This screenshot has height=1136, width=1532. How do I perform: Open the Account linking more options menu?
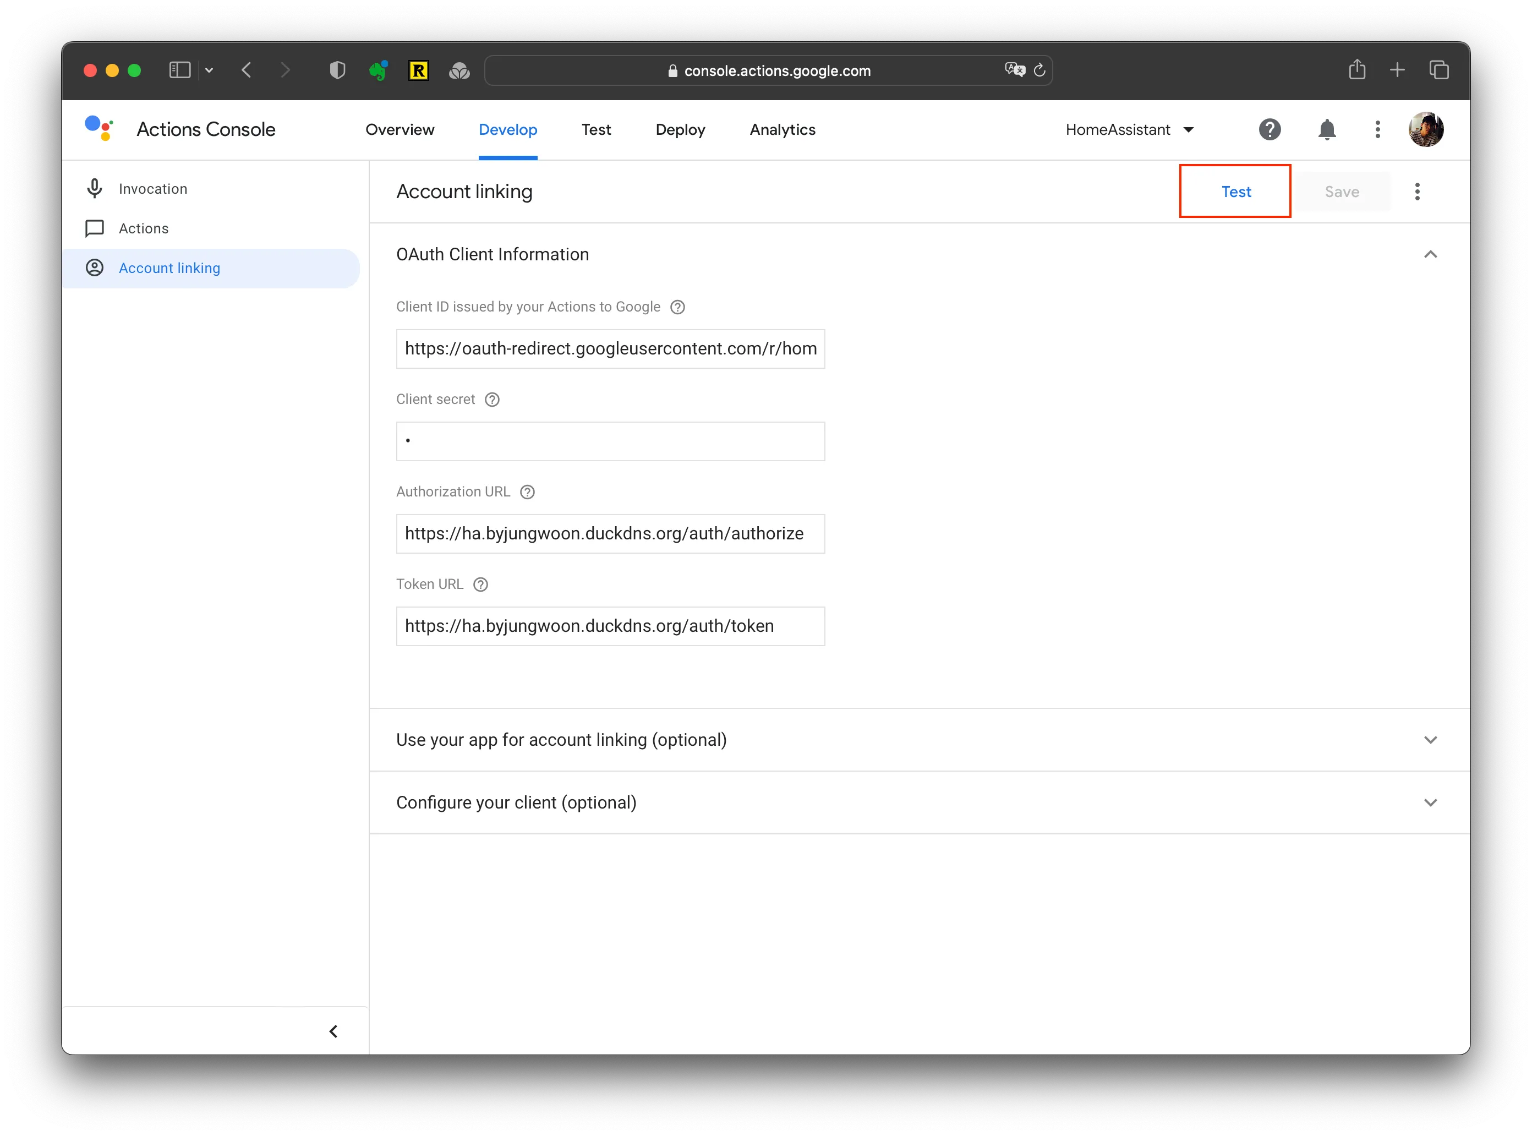point(1417,192)
